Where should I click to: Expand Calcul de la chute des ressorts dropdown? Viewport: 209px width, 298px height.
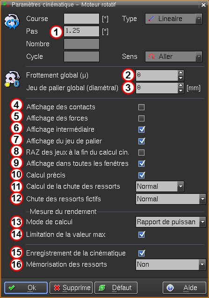[160, 186]
